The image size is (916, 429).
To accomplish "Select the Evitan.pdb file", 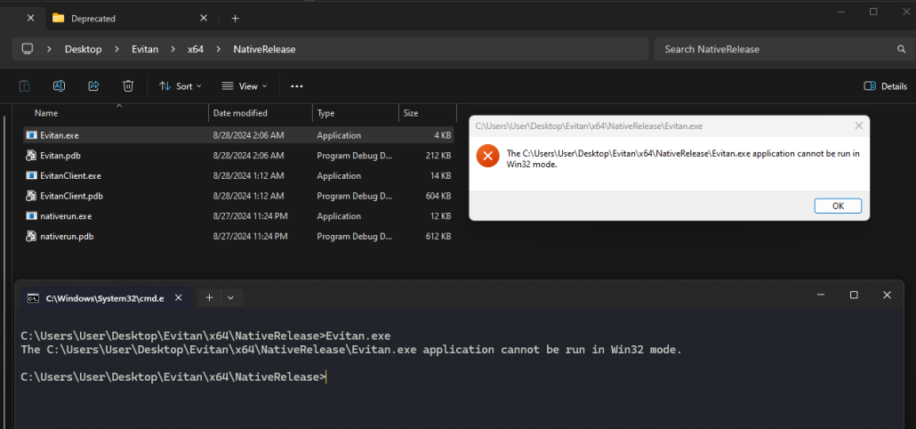I will (x=60, y=156).
